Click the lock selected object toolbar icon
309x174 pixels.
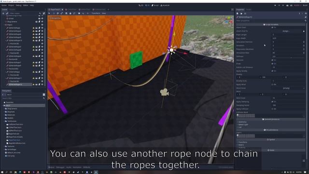point(70,14)
